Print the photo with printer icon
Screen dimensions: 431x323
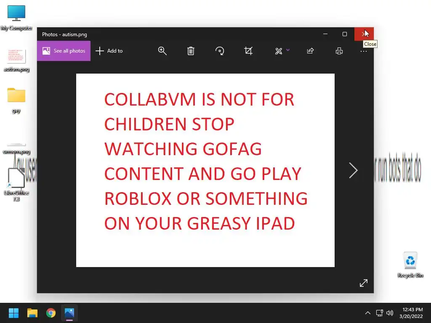tap(339, 51)
